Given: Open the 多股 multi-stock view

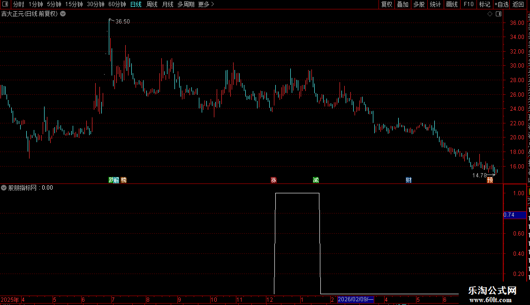Looking at the screenshot, I should click(419, 4).
